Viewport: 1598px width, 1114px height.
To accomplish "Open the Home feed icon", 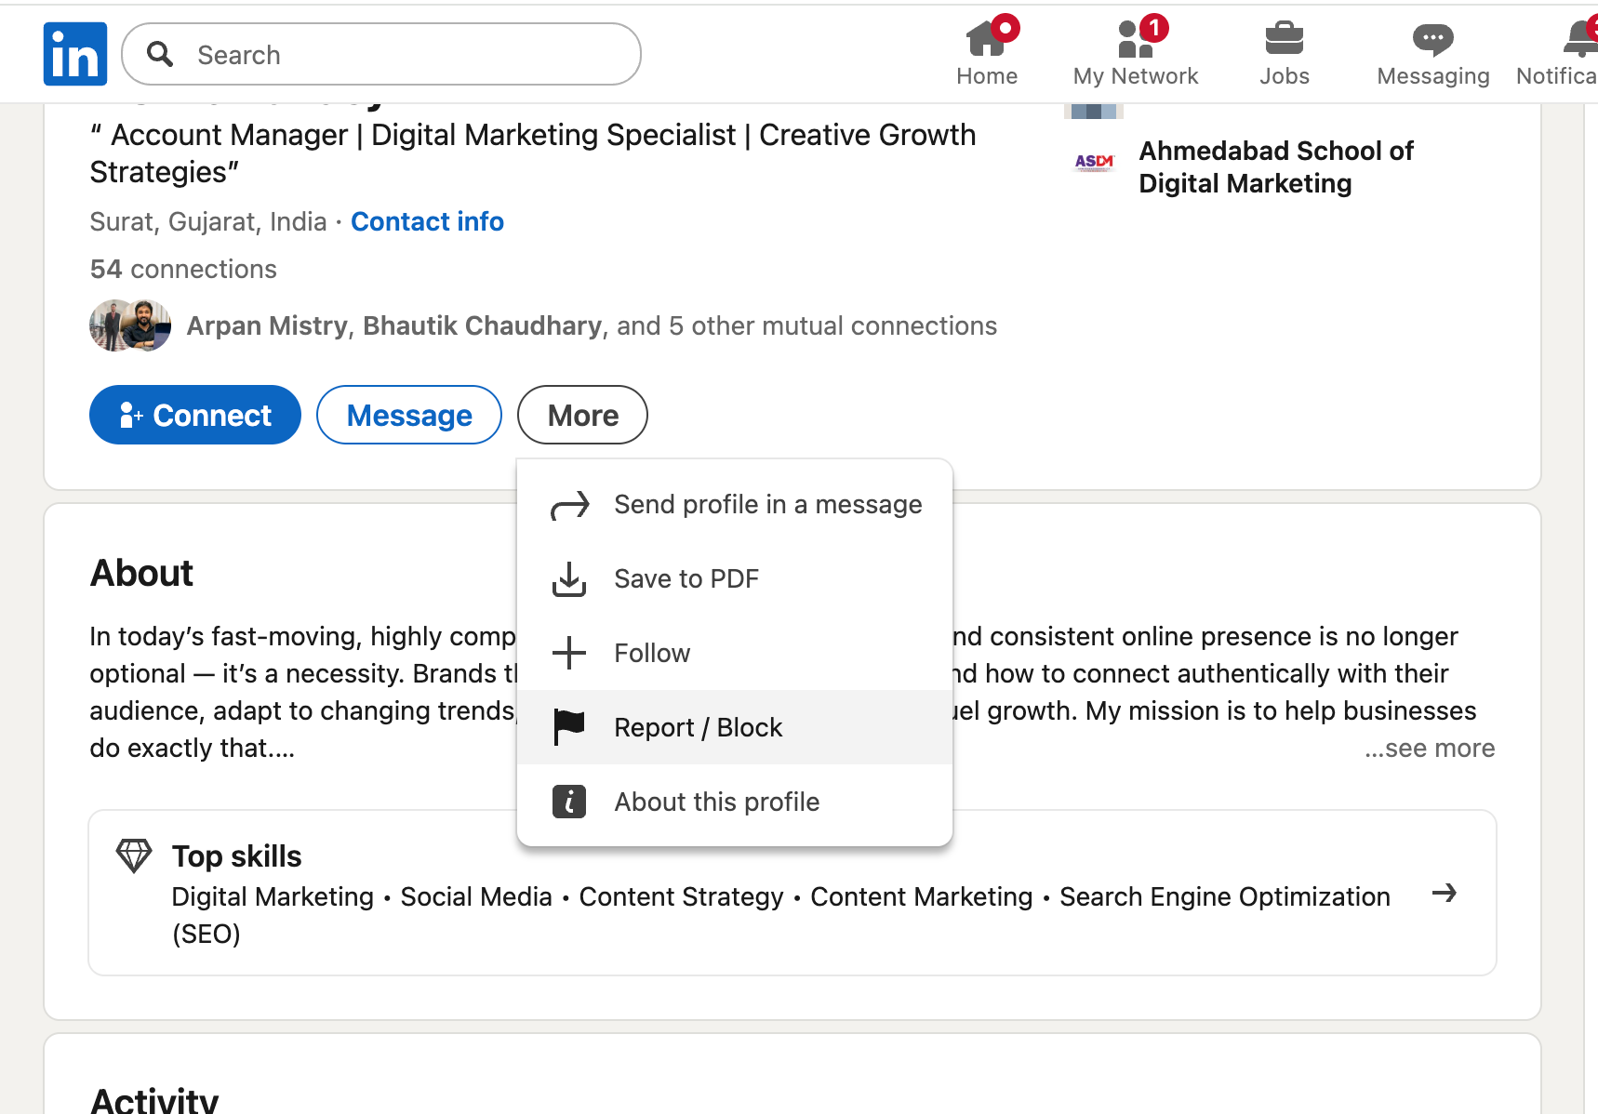I will click(986, 41).
